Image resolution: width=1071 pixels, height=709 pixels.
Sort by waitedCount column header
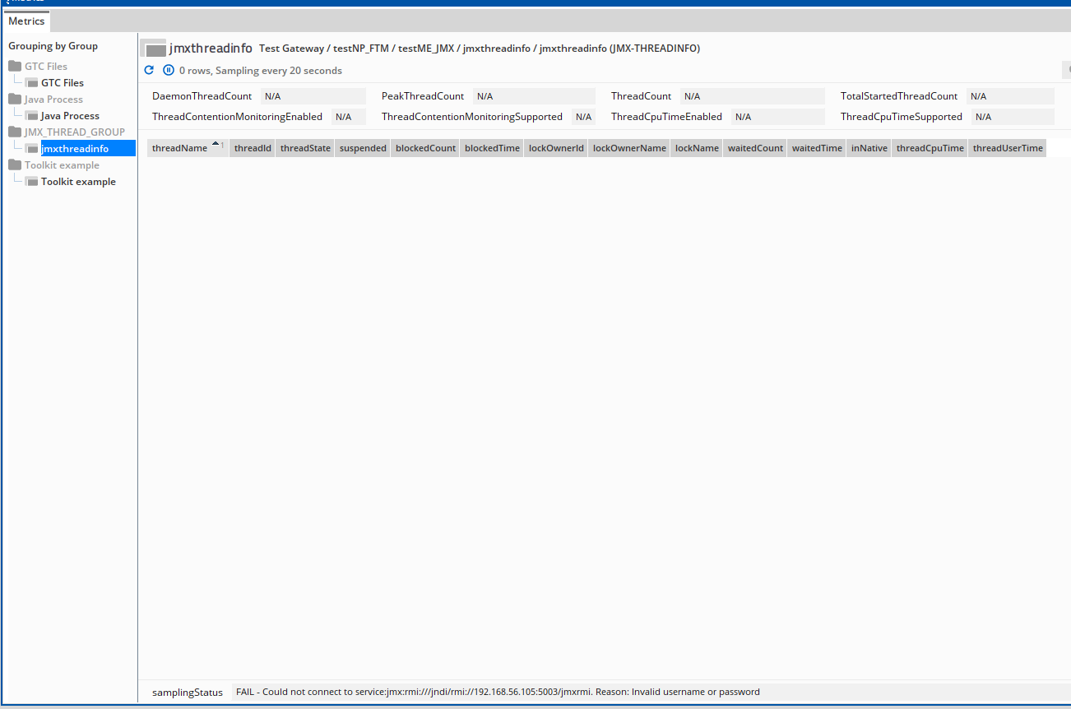click(x=755, y=148)
